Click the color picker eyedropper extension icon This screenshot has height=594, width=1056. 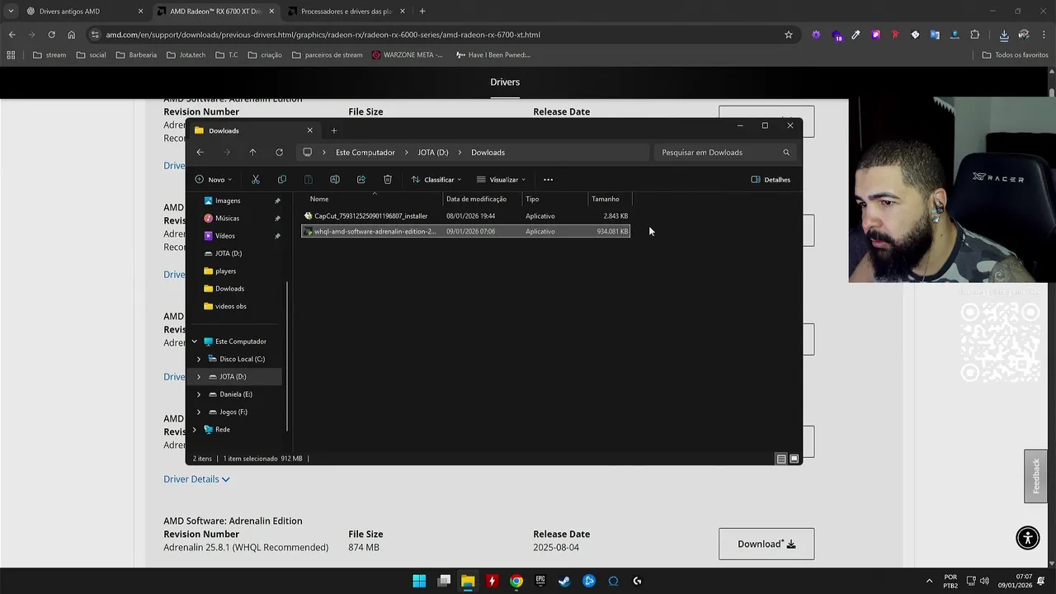856,35
